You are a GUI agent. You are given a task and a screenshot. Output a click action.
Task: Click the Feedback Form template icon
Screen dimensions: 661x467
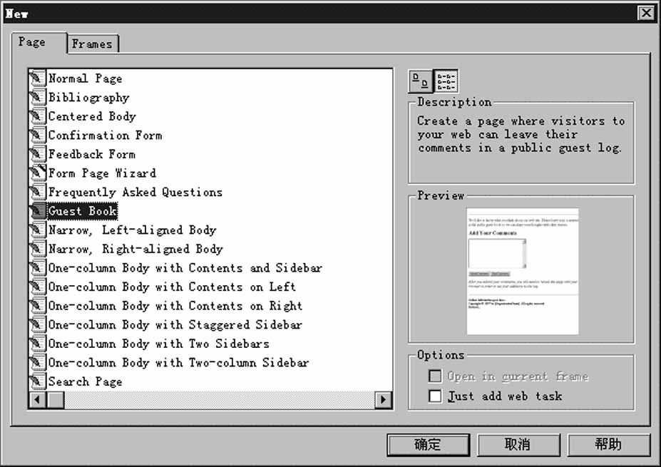pos(38,154)
